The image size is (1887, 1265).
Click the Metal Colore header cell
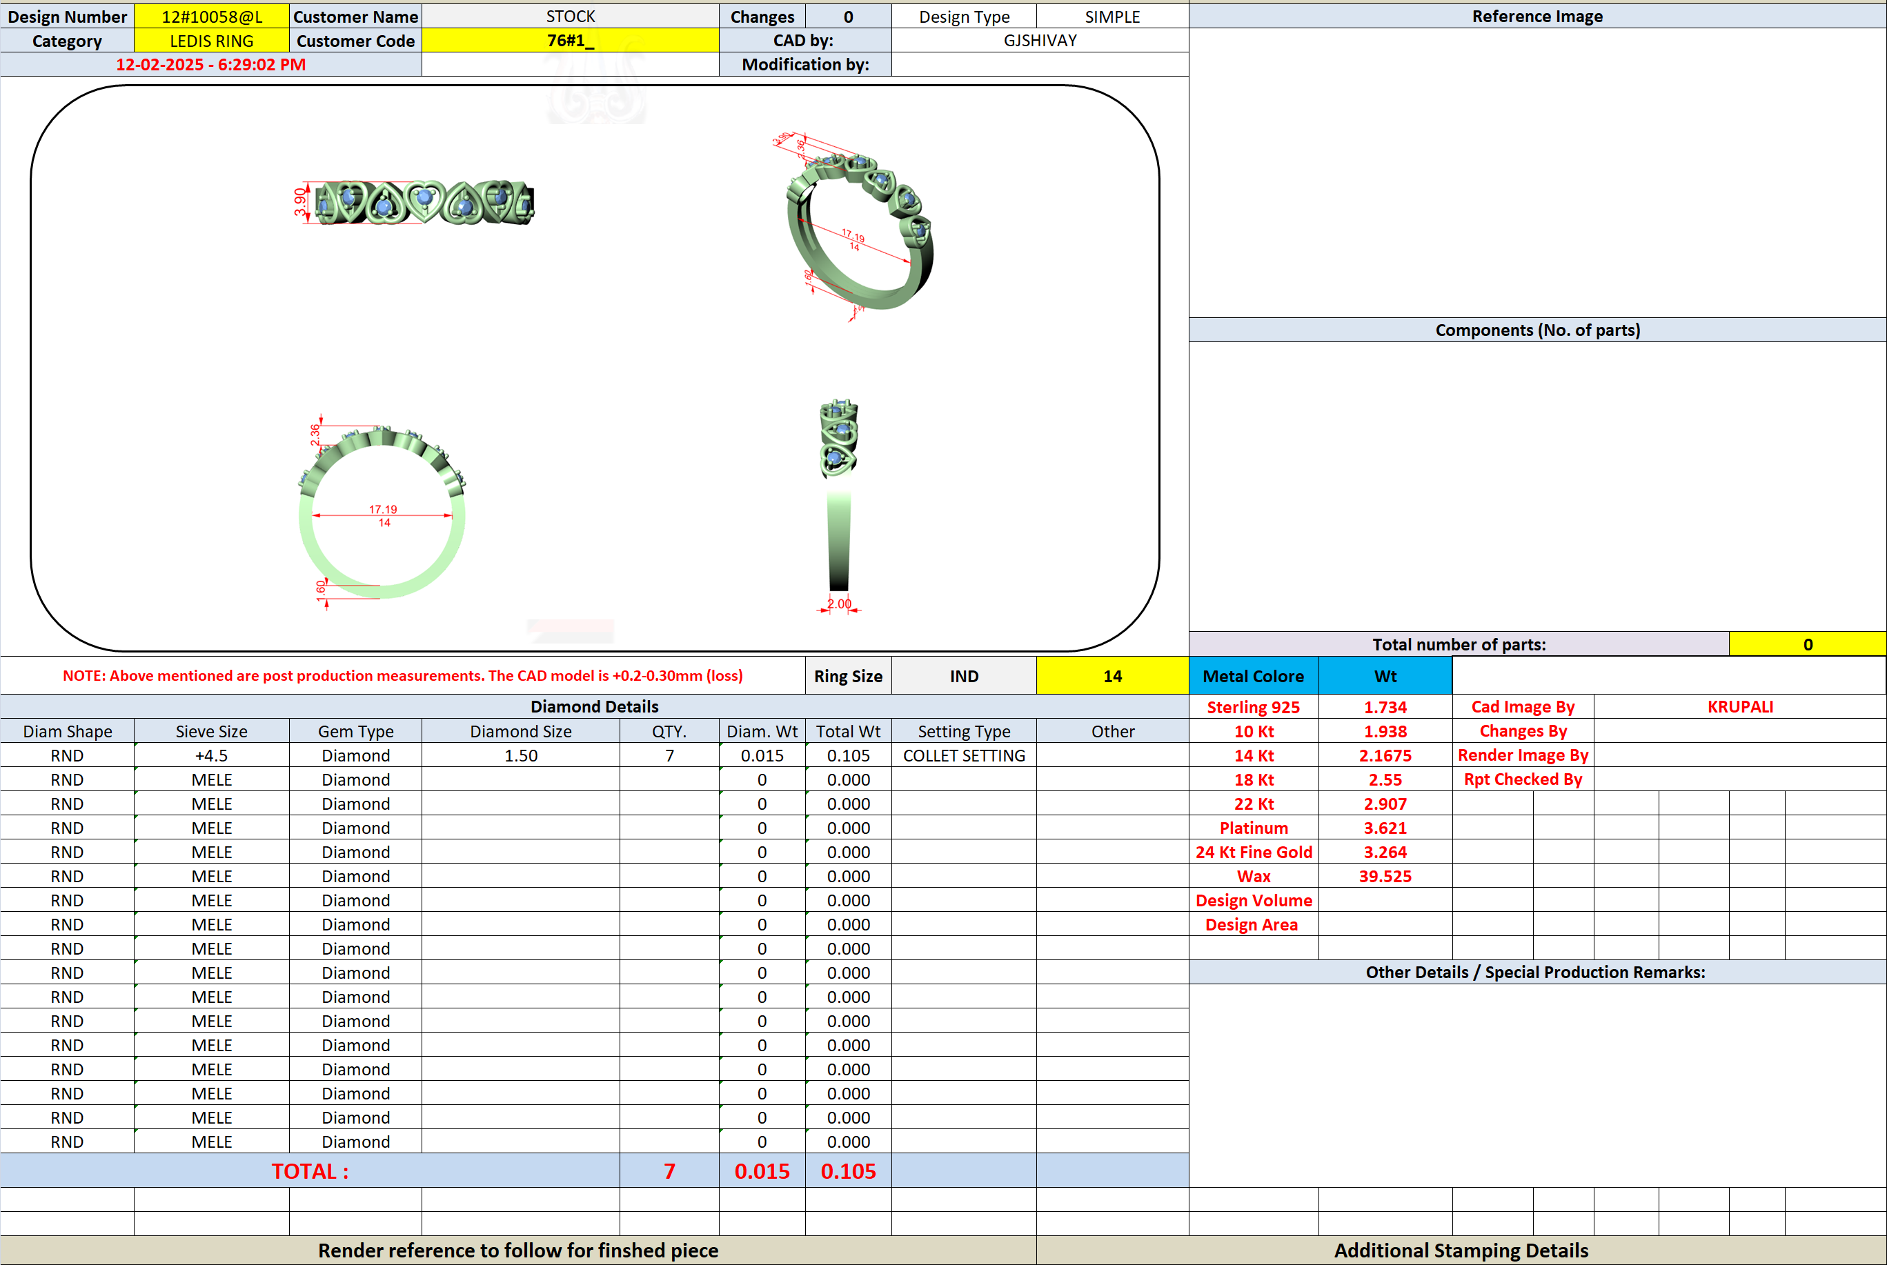[1254, 676]
